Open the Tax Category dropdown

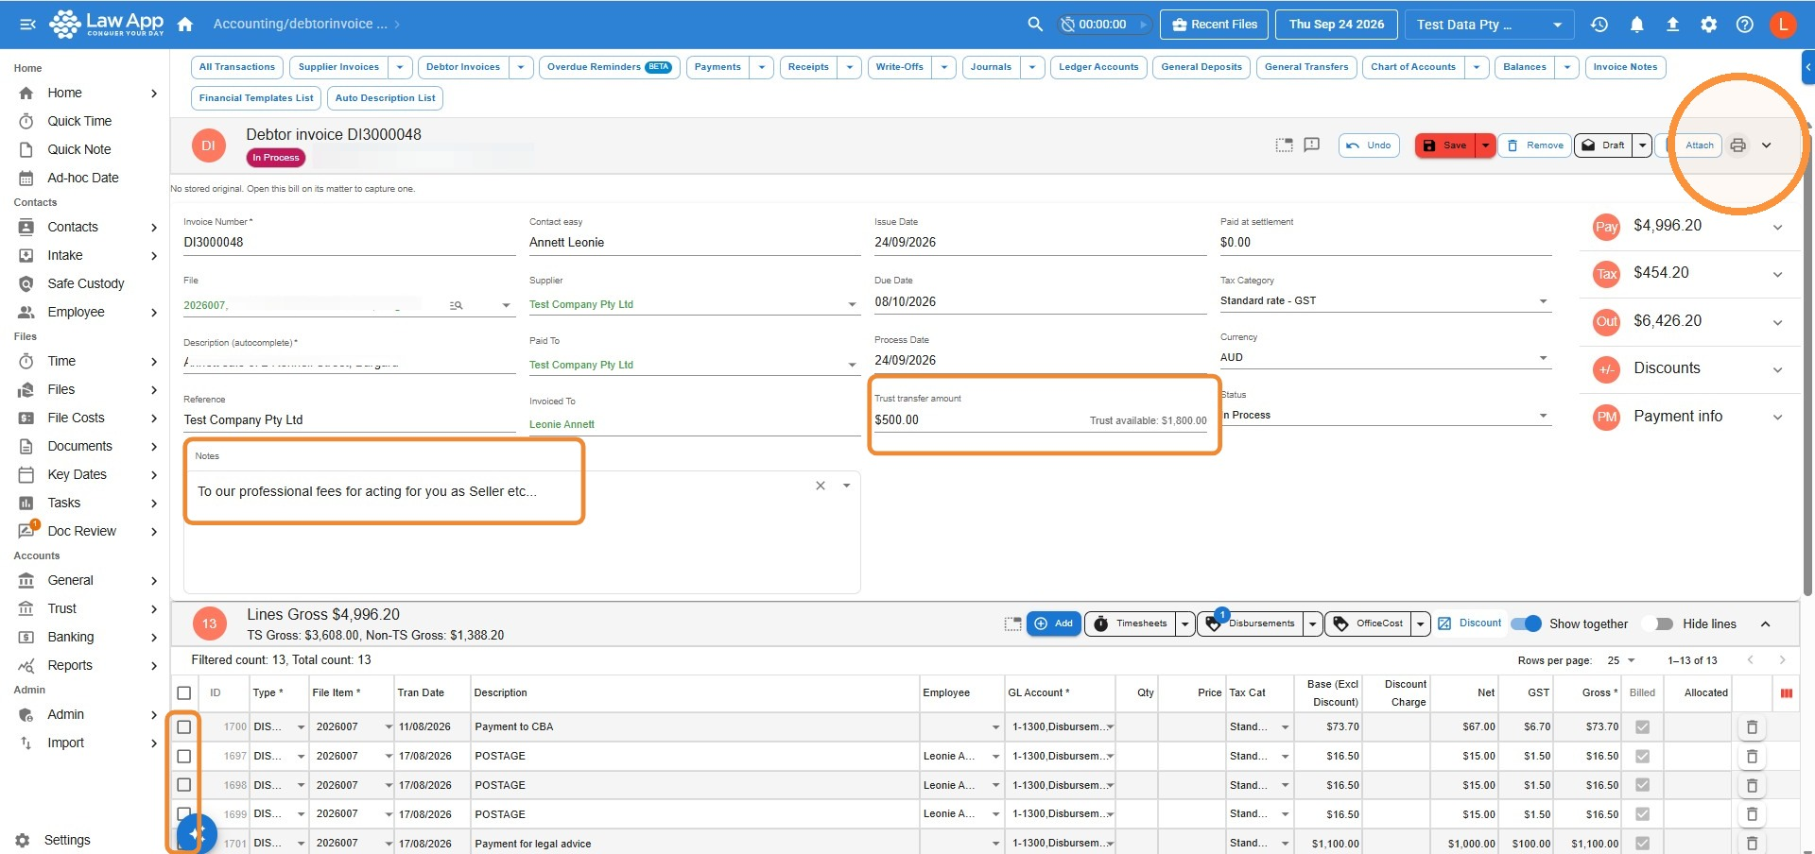coord(1386,301)
